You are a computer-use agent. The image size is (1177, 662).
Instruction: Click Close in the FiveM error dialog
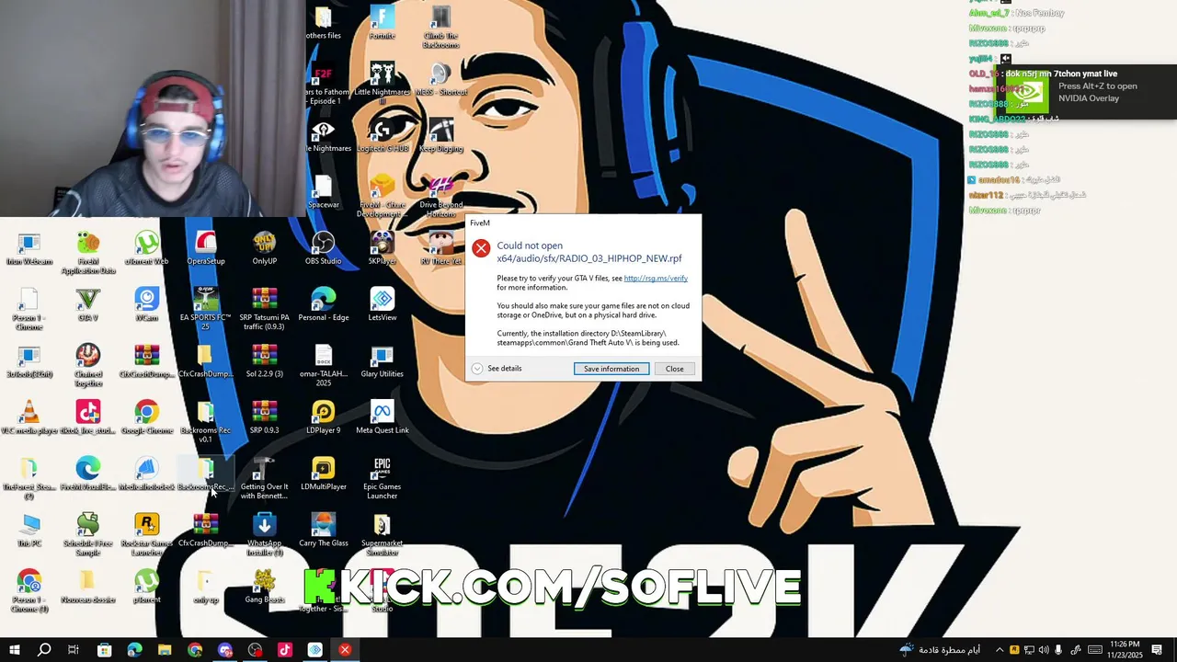click(x=674, y=369)
